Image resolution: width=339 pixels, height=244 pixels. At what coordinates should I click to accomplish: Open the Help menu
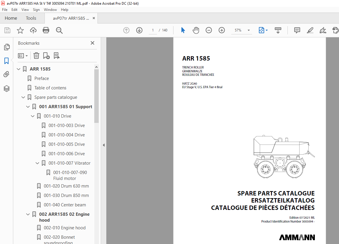(x=65, y=9)
